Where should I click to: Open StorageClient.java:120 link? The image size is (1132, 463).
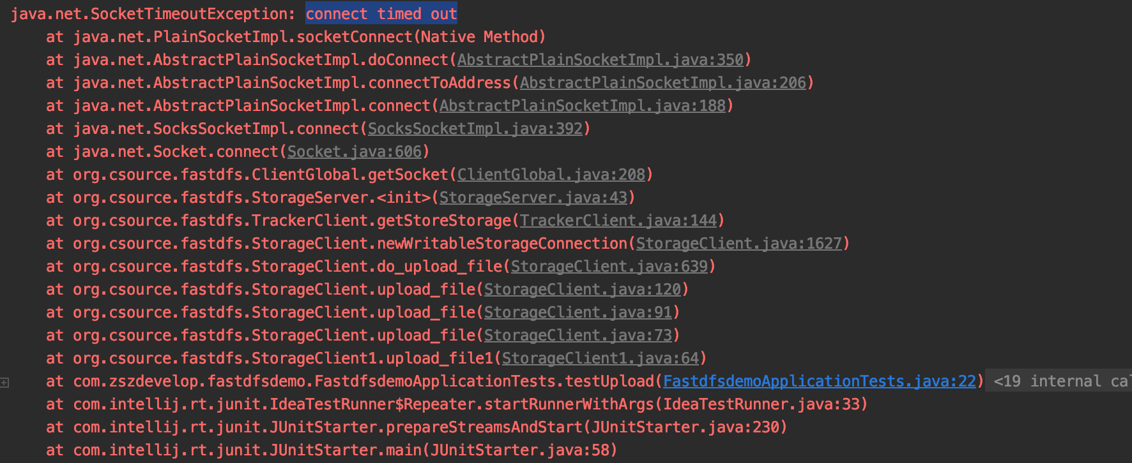coord(583,290)
